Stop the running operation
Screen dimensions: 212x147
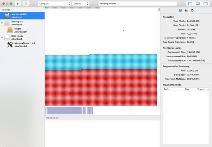coord(26,4)
